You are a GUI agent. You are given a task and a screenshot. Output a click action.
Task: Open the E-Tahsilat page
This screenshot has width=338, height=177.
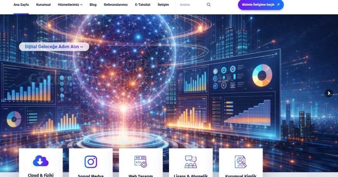143,5
